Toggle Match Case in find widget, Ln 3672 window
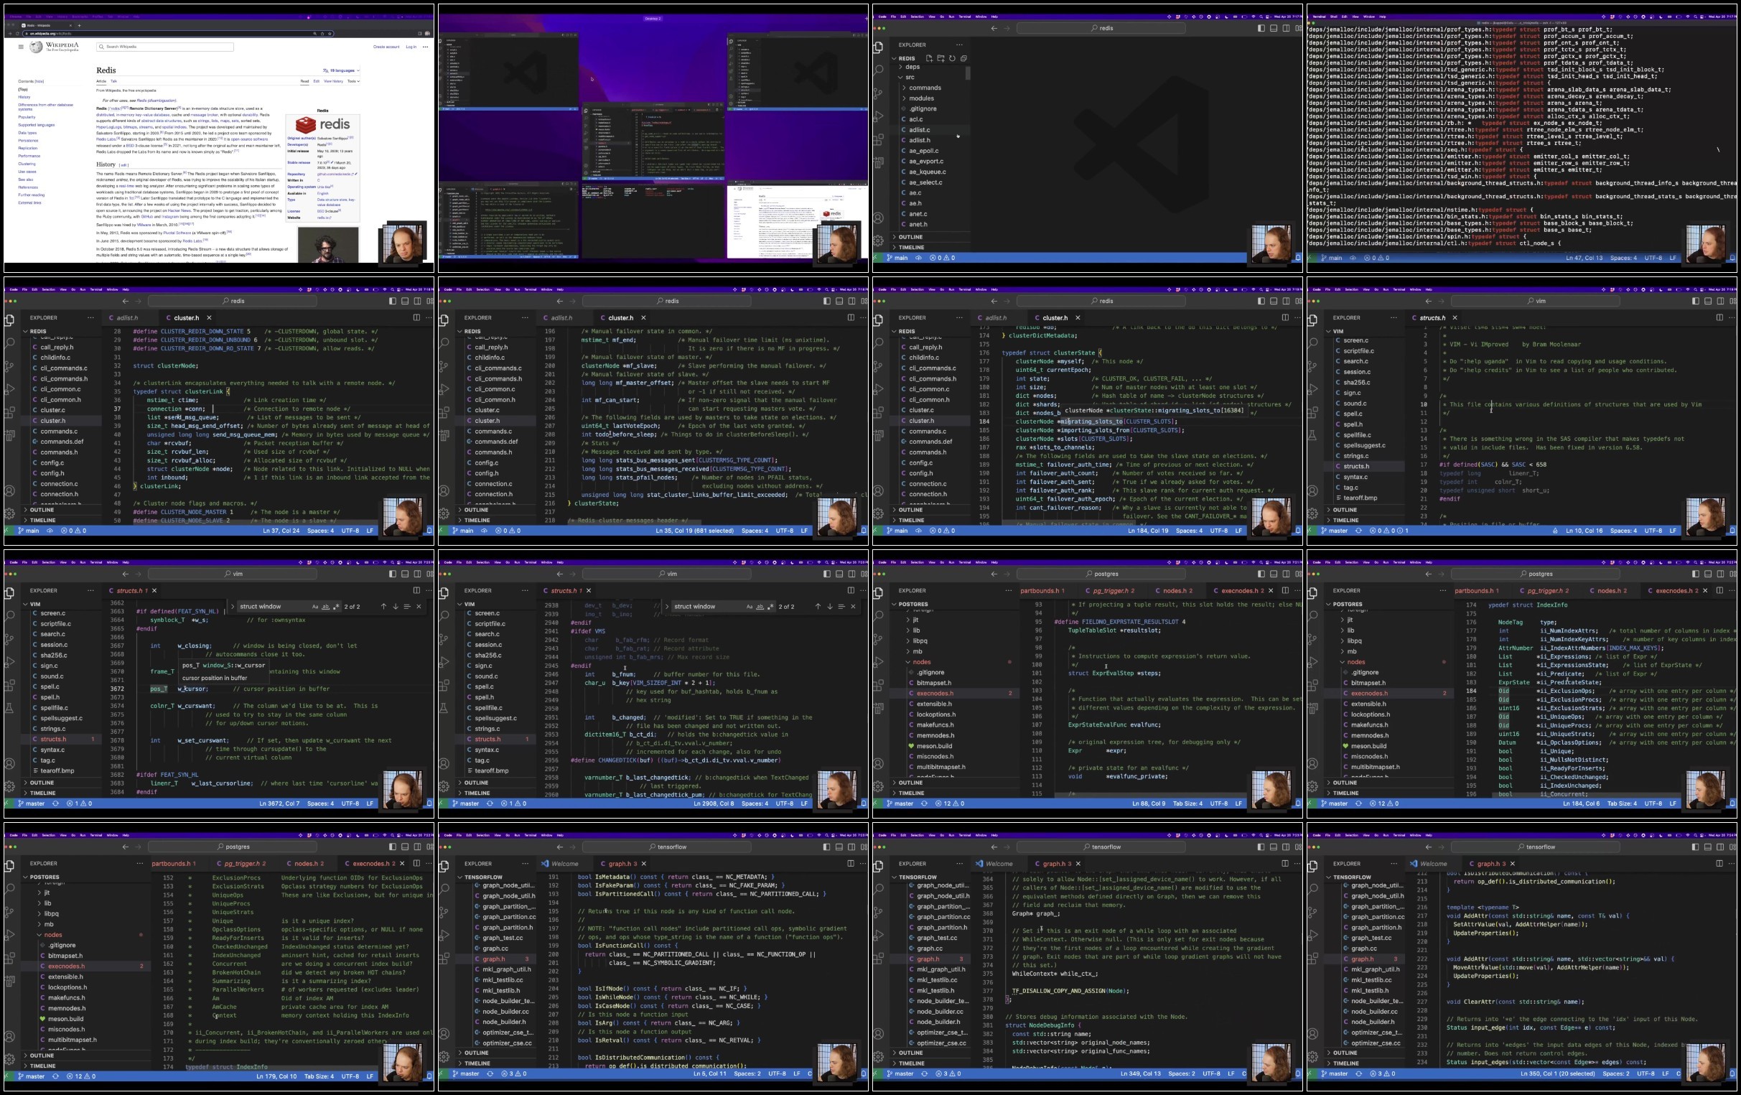The image size is (1741, 1095). 315,606
